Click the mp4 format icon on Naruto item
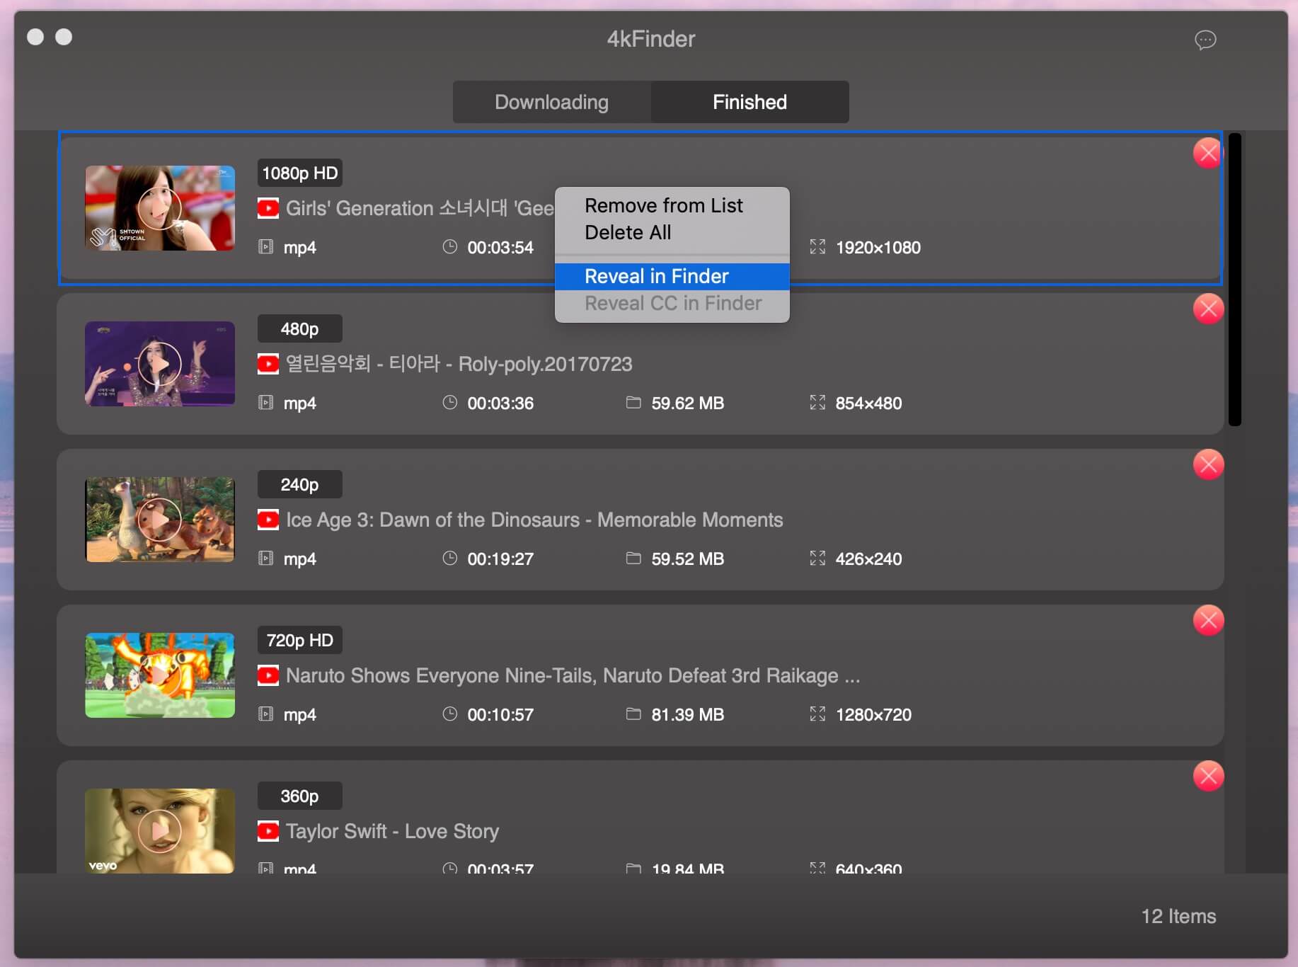 [265, 714]
